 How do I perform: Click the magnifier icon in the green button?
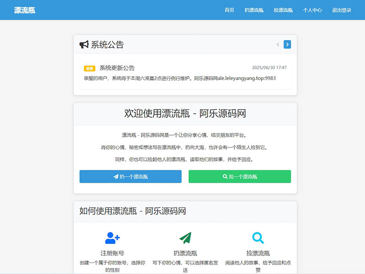225,176
